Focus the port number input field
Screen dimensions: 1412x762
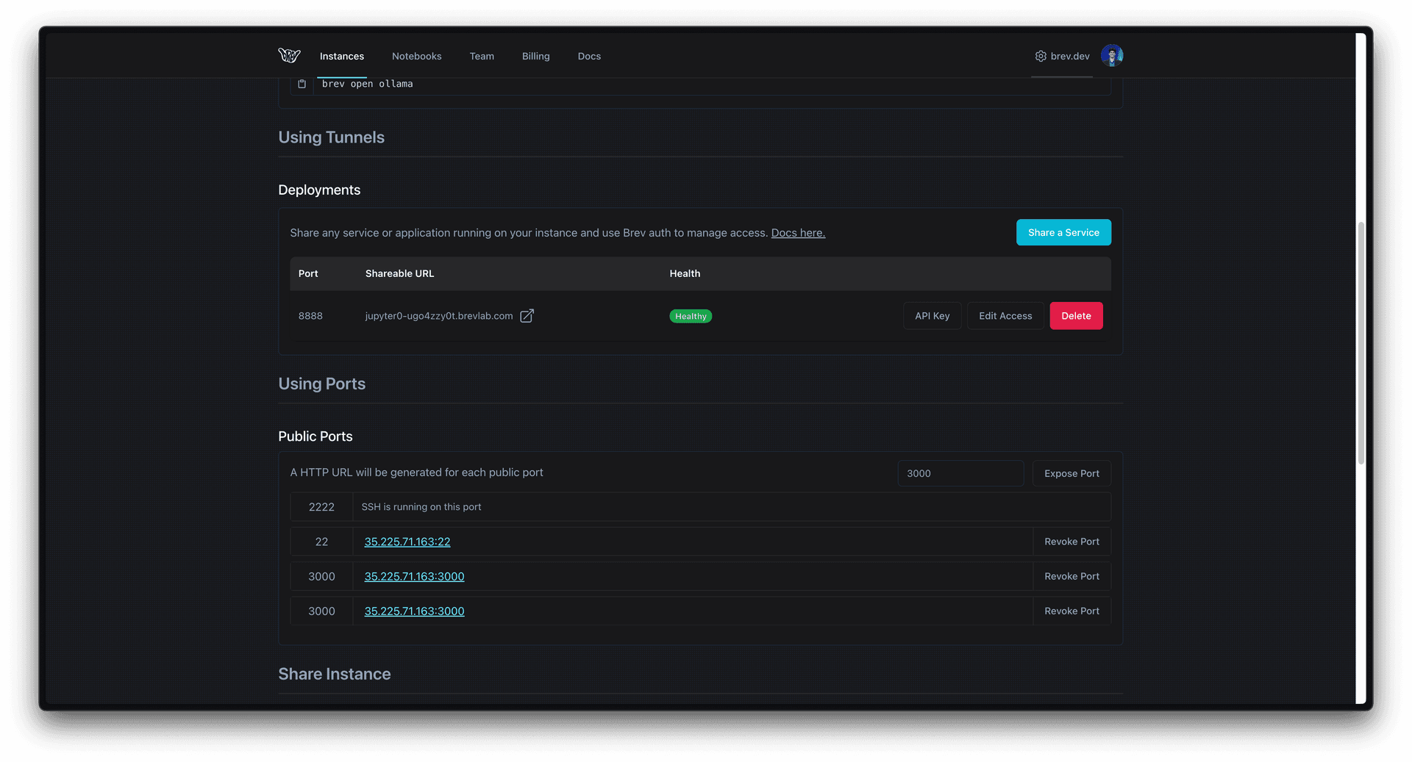(x=960, y=474)
